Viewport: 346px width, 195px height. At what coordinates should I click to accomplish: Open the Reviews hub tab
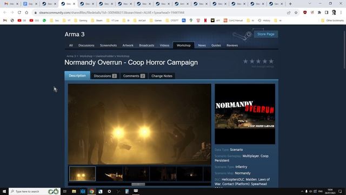pyautogui.click(x=232, y=45)
